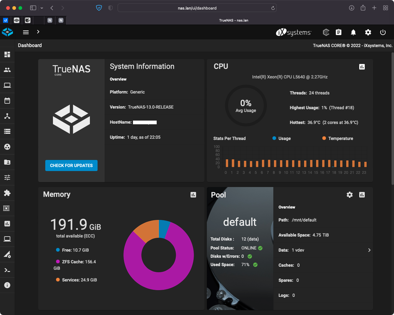Go back in Safari
The image size is (394, 315).
(x=52, y=8)
